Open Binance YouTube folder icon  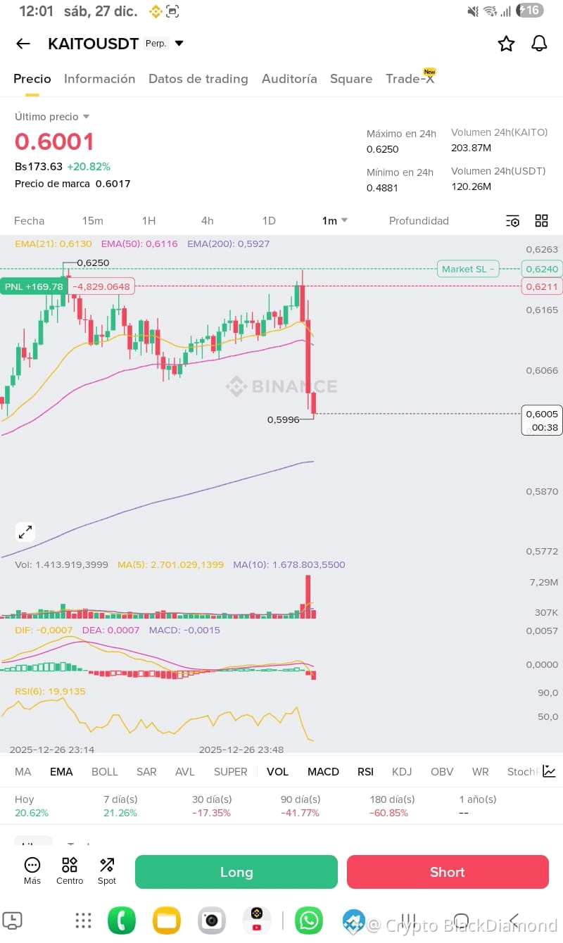pyautogui.click(x=257, y=920)
